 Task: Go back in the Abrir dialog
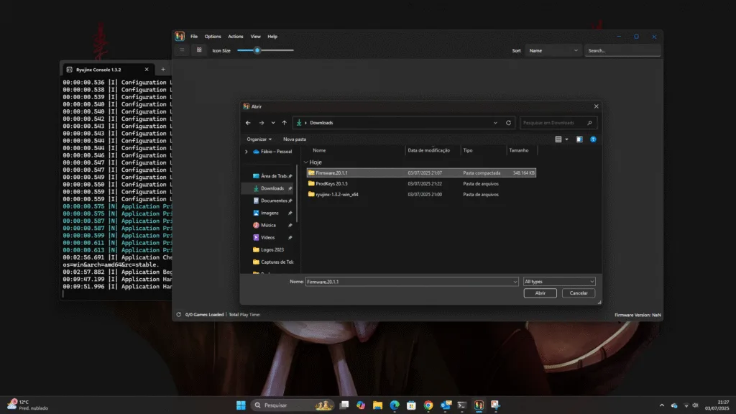click(x=248, y=123)
